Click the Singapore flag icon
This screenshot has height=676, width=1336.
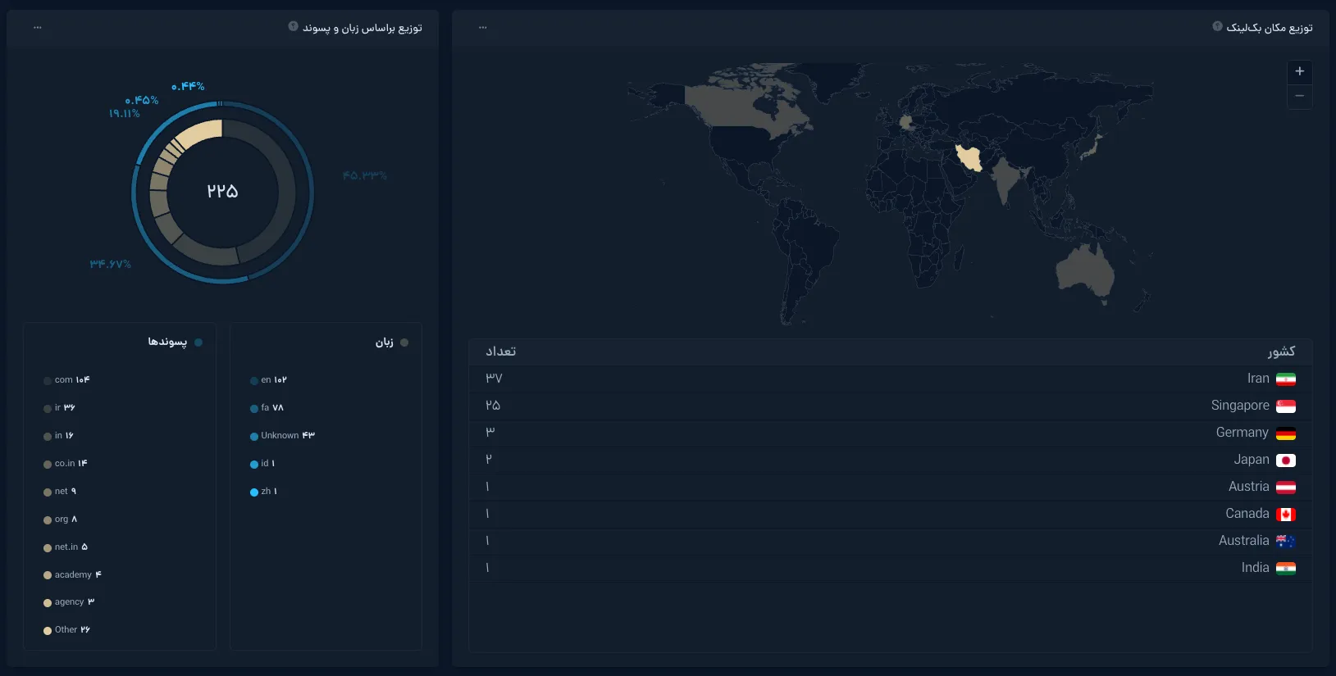[1286, 406]
